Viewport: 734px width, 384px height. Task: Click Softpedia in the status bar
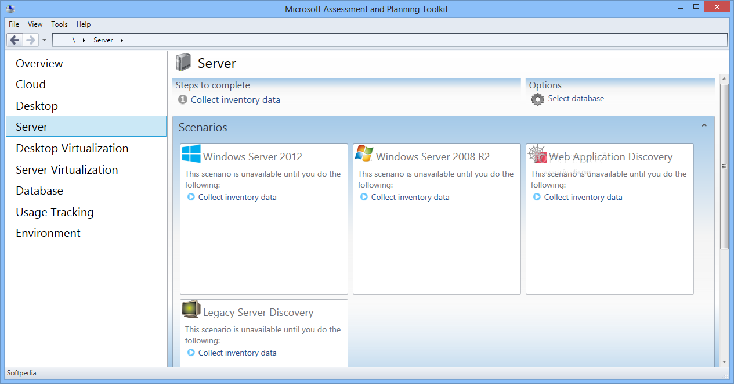21,373
